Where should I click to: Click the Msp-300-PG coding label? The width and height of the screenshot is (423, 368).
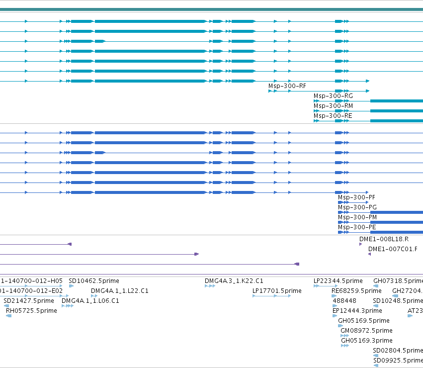(x=357, y=207)
